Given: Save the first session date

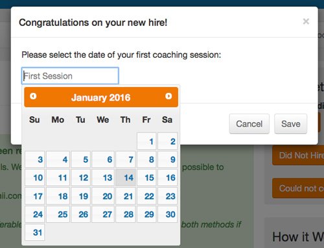Looking at the screenshot, I should (x=291, y=124).
